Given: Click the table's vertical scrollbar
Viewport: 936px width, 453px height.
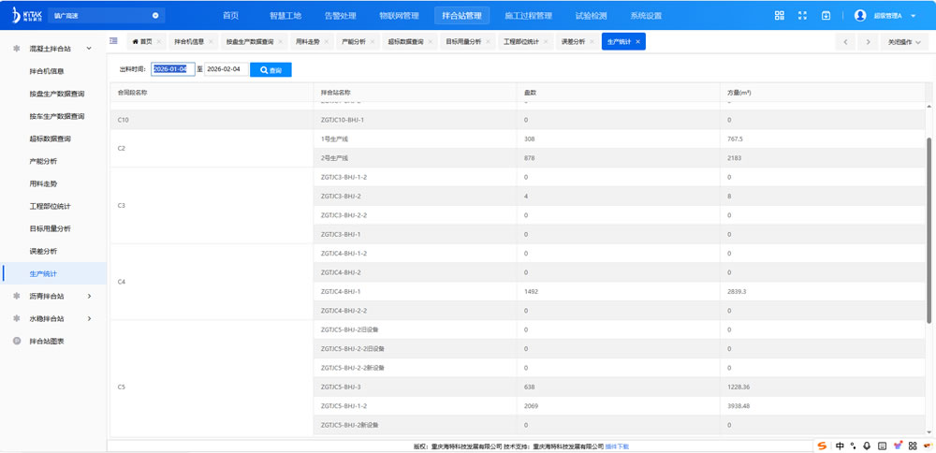Looking at the screenshot, I should click(x=929, y=229).
